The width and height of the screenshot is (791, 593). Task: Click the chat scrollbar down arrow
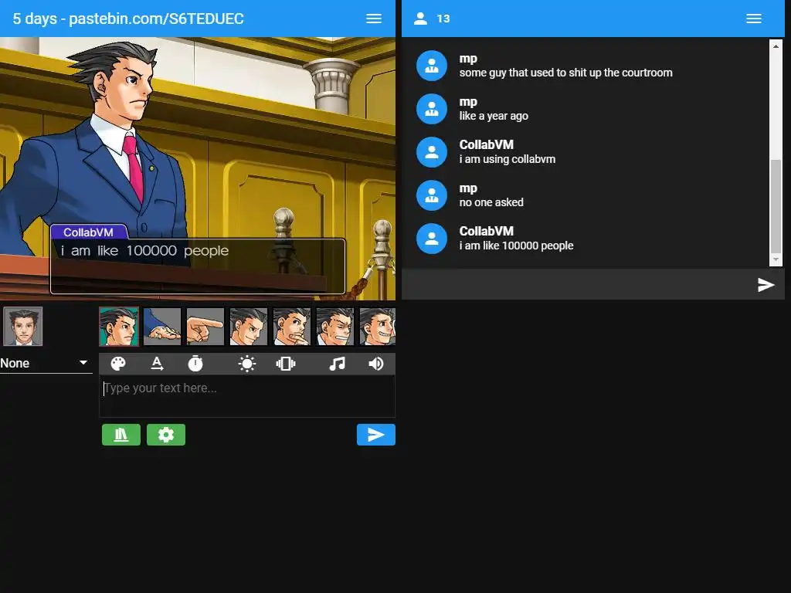[x=776, y=259]
